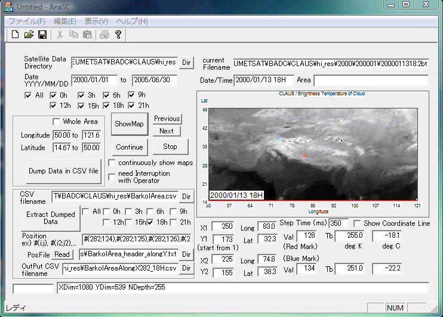This screenshot has width=443, height=317.
Task: Click the Paste toolbar icon
Action: [x=86, y=35]
